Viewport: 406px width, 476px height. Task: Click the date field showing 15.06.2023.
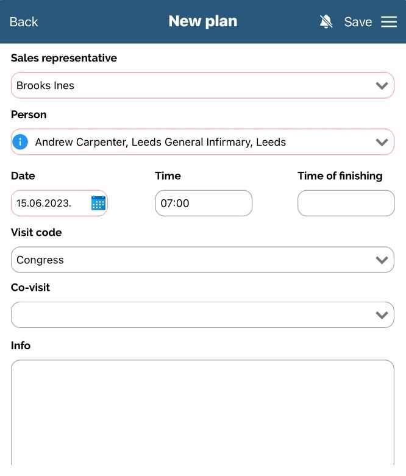tap(50, 204)
